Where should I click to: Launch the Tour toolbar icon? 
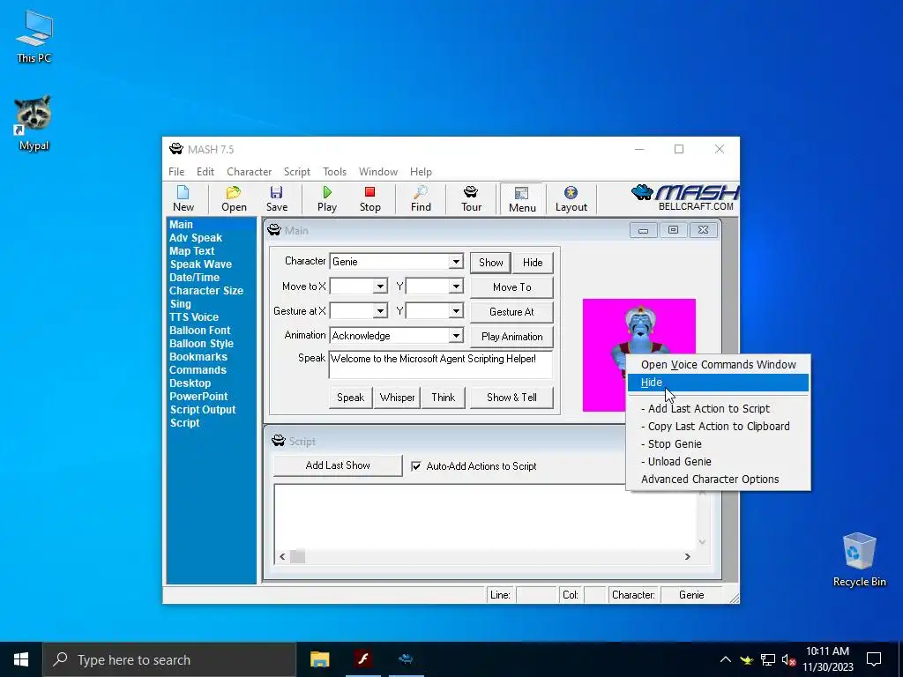471,199
